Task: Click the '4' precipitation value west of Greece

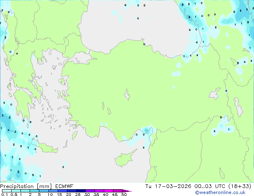Action: pyautogui.click(x=8, y=130)
